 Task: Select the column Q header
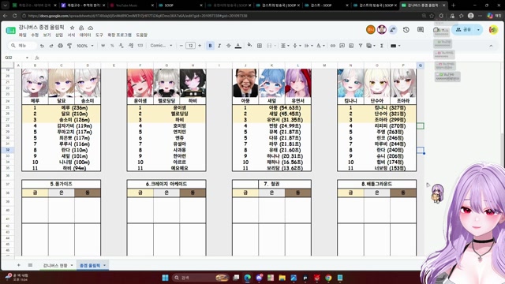click(x=420, y=65)
